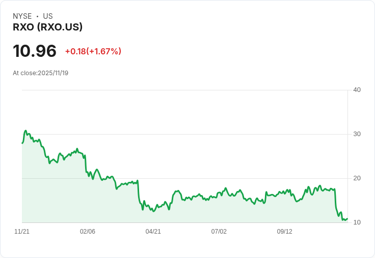Click the 40 label on the price axis
This screenshot has width=375, height=258.
(357, 90)
